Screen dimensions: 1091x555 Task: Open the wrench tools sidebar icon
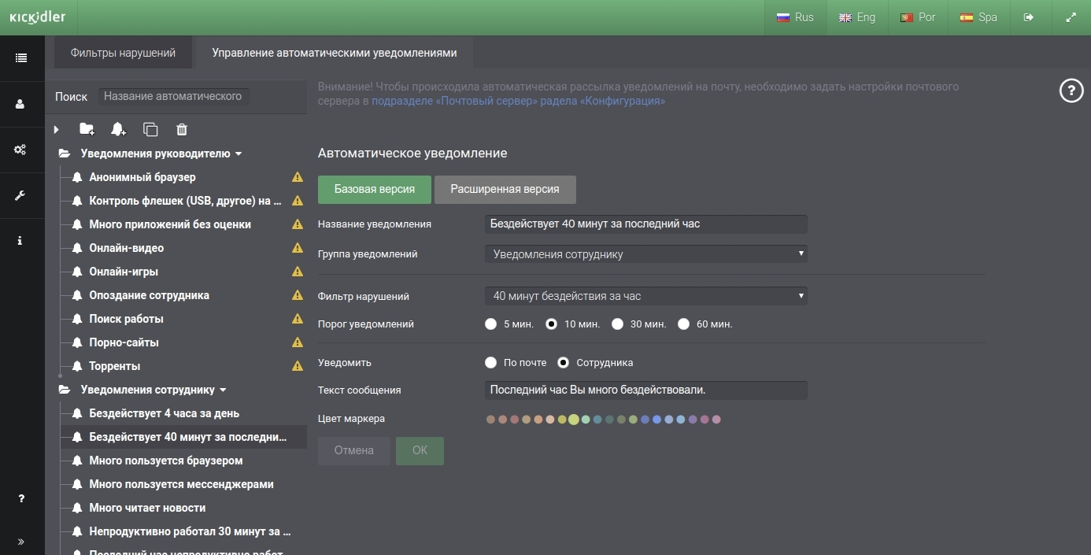click(x=20, y=195)
